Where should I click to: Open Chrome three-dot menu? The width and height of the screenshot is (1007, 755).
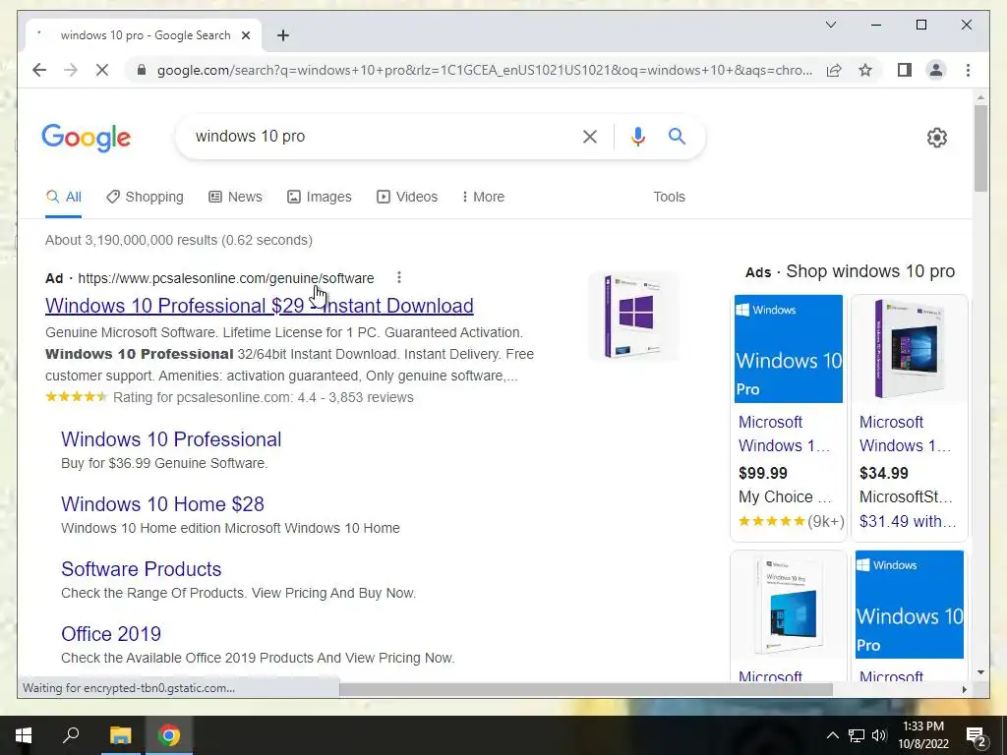click(968, 70)
